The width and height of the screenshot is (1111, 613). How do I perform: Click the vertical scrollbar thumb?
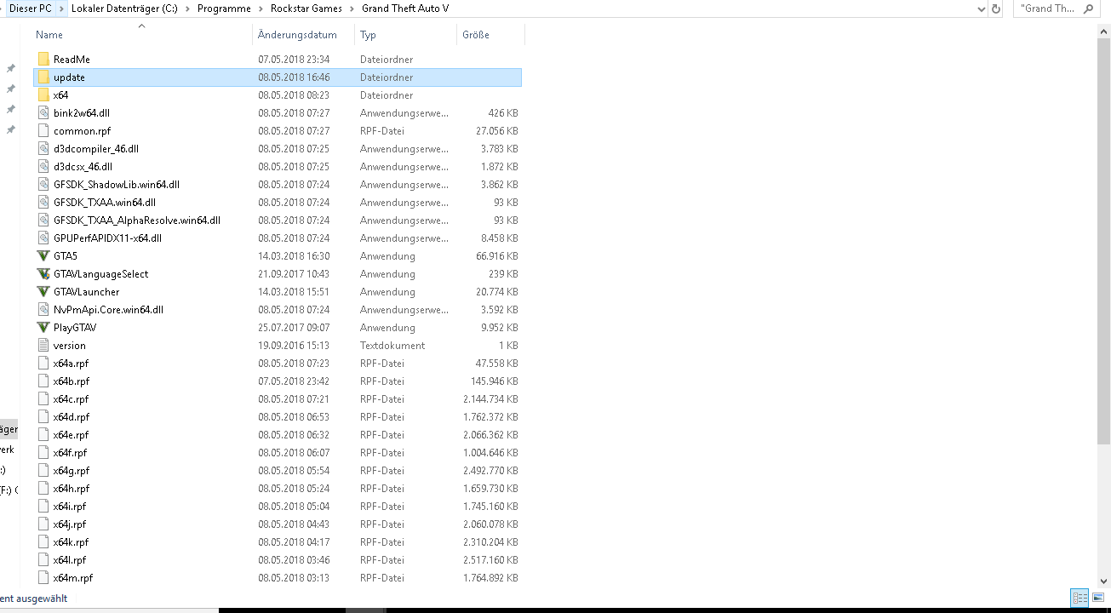point(1103,241)
